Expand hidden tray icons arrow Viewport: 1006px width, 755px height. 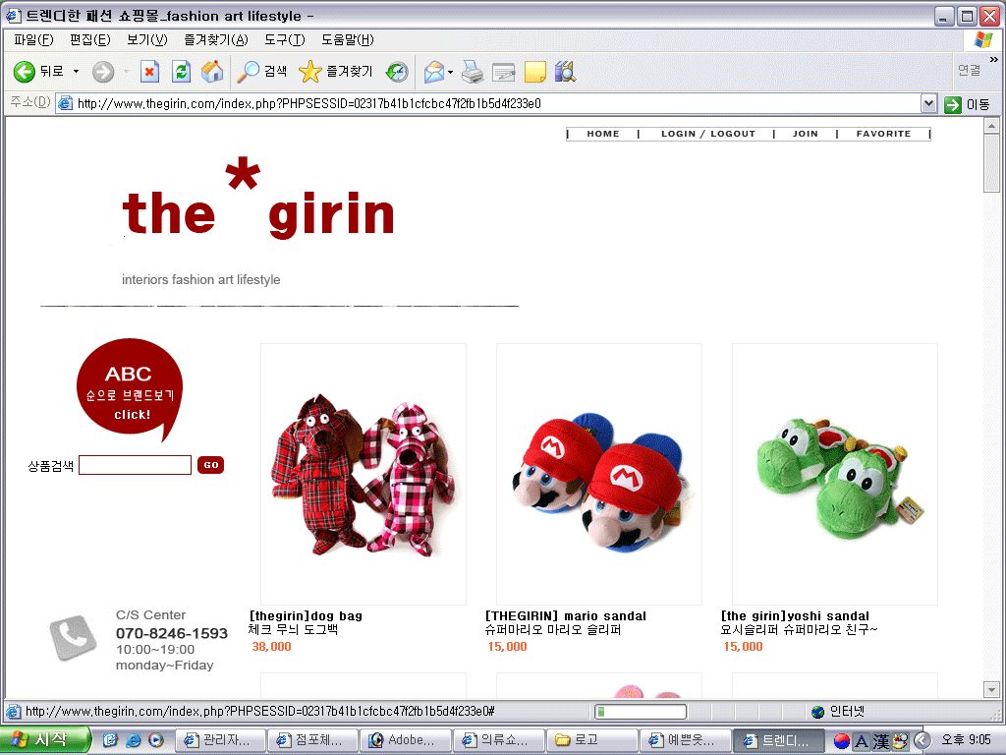pyautogui.click(x=922, y=741)
